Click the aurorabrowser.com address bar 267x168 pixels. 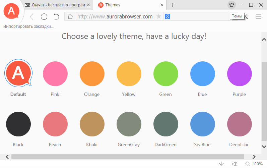[115, 17]
